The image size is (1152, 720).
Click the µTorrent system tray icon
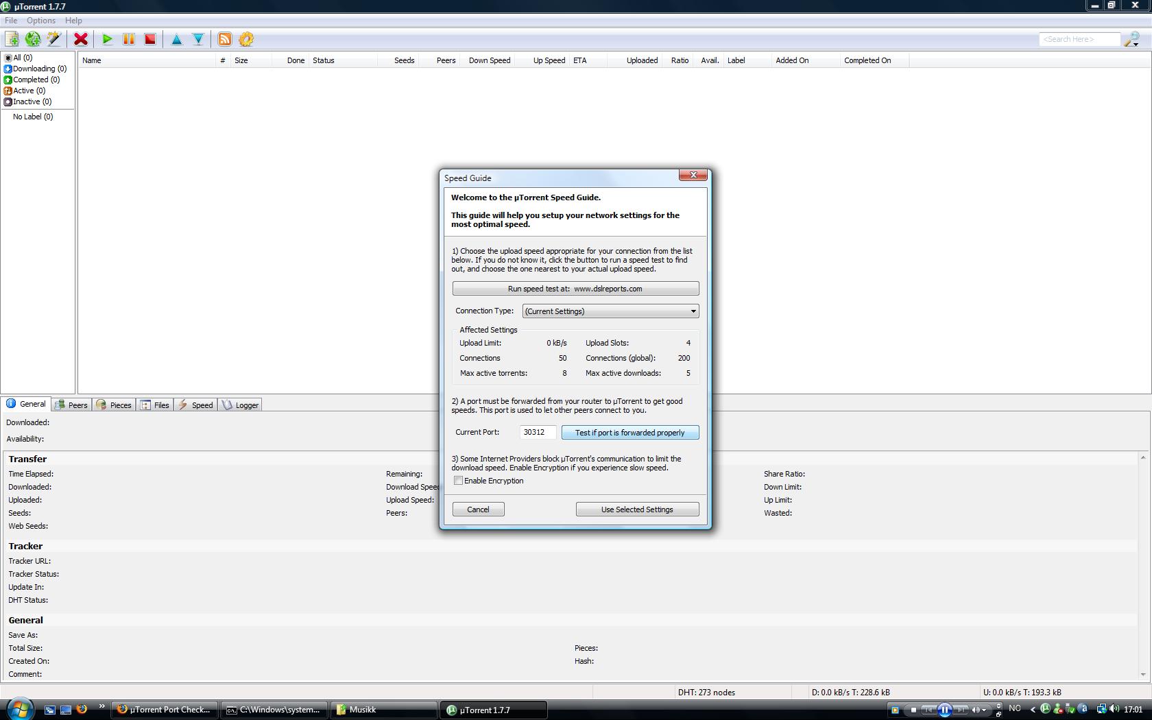point(1045,709)
